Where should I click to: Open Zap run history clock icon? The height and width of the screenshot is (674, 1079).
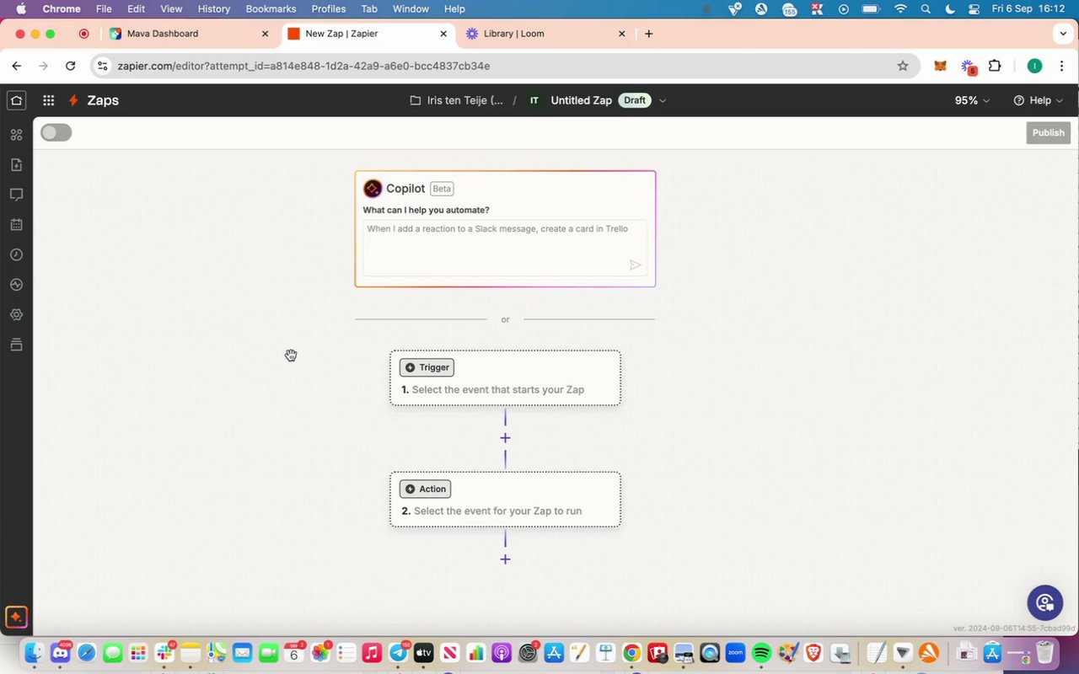click(x=16, y=254)
